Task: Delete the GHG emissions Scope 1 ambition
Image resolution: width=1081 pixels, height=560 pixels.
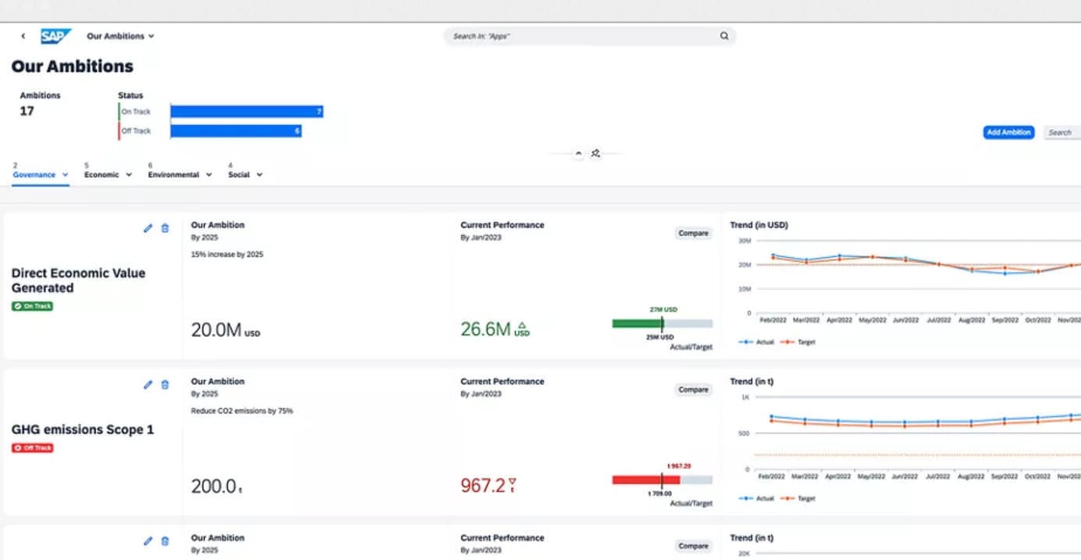Action: pos(165,385)
